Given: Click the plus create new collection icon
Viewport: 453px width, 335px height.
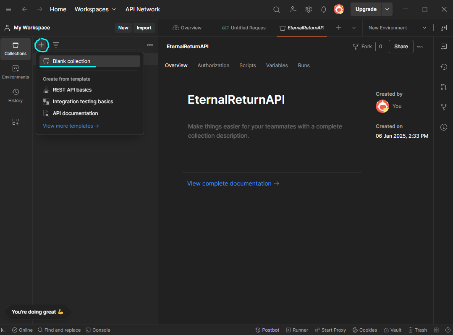Looking at the screenshot, I should pos(41,45).
